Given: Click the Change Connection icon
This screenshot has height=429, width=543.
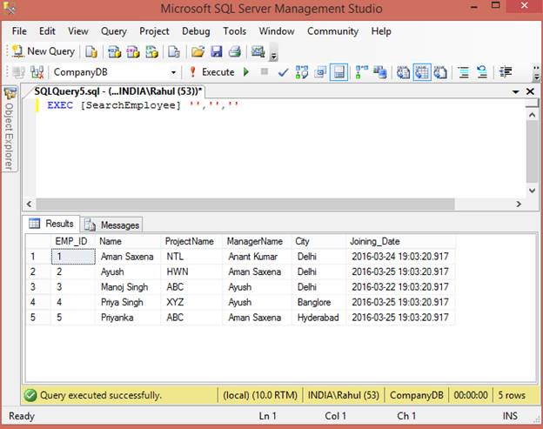Looking at the screenshot, I should [x=37, y=72].
